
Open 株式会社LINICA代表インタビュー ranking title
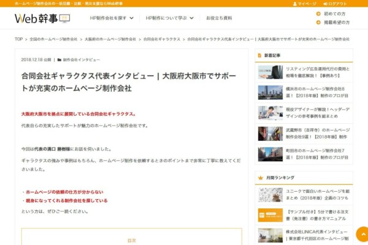tap(317, 235)
